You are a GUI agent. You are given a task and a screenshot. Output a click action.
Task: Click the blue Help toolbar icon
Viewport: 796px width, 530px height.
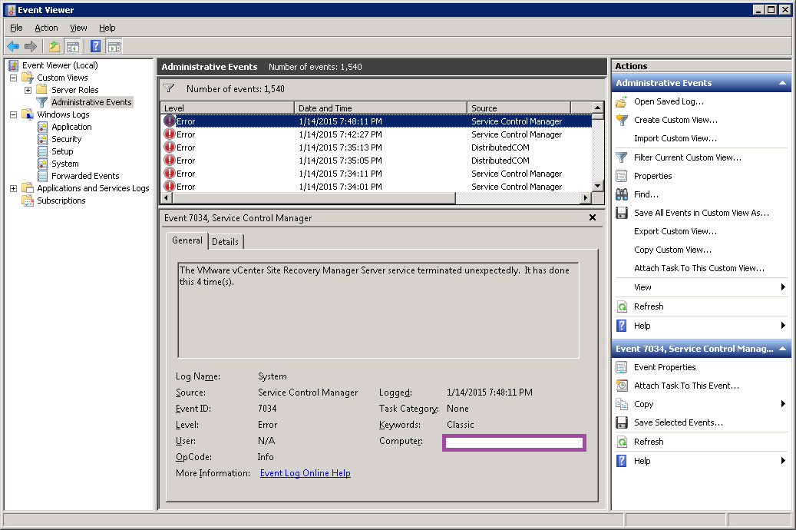click(x=95, y=46)
